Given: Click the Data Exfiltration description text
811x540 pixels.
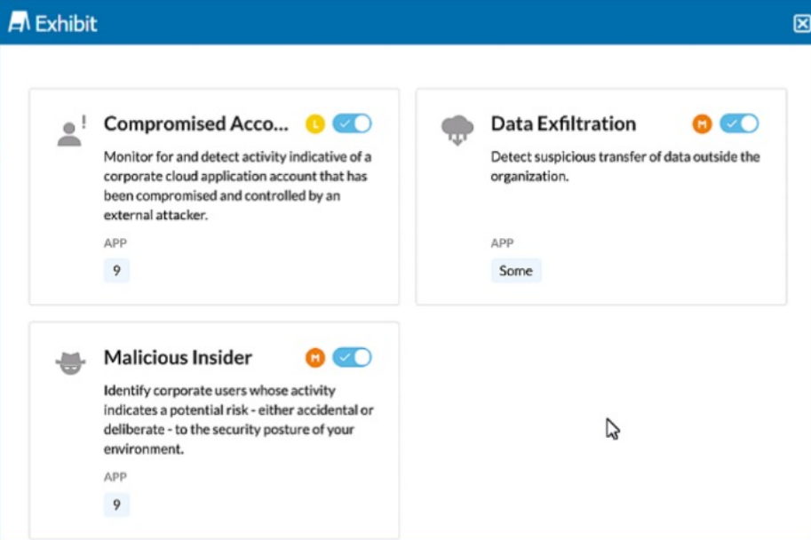Looking at the screenshot, I should [624, 166].
